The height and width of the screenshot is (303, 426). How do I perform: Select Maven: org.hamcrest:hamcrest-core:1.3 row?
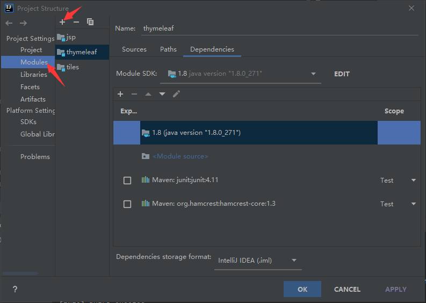(x=267, y=204)
